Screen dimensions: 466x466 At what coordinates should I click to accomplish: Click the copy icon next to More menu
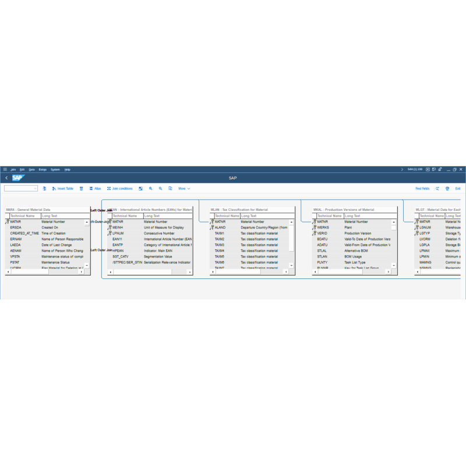coord(169,188)
